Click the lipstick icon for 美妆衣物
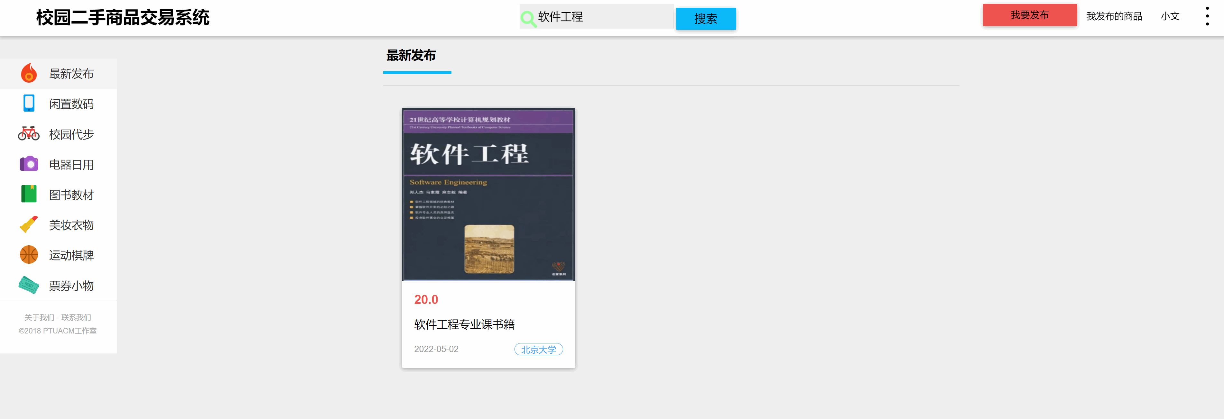Viewport: 1224px width, 419px height. [x=29, y=224]
